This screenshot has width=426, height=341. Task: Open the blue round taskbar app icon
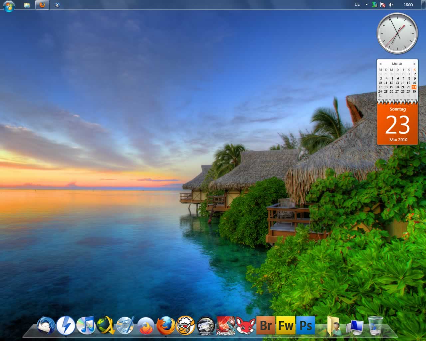tap(57, 5)
